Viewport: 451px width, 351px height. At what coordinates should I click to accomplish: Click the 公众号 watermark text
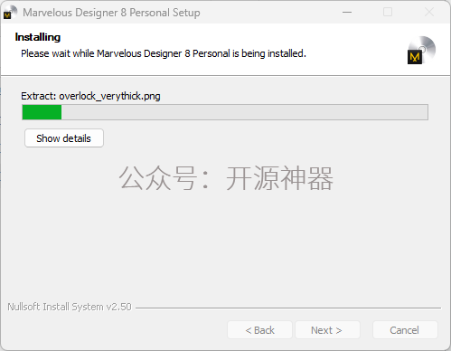click(x=158, y=178)
